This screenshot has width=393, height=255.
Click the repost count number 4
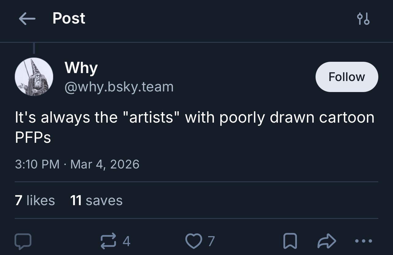pos(126,241)
